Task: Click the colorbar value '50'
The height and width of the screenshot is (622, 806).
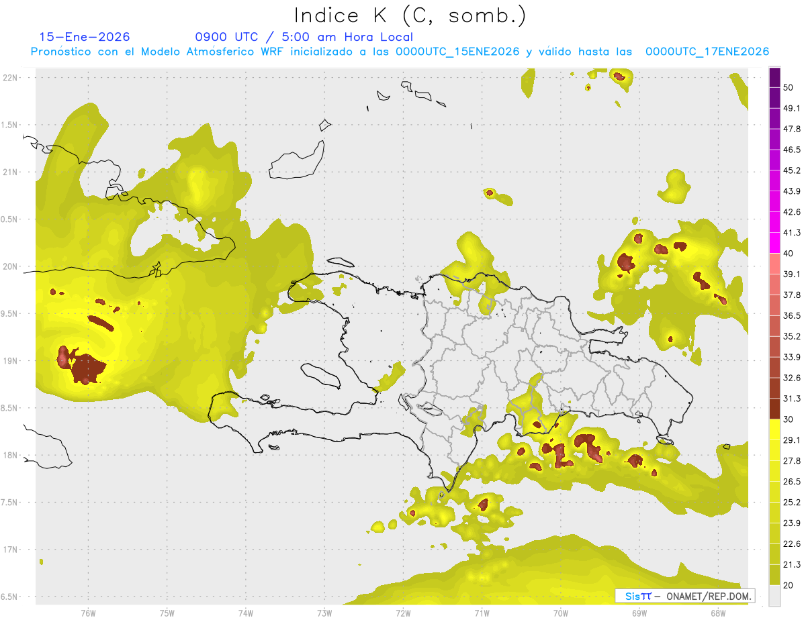Action: [x=790, y=88]
